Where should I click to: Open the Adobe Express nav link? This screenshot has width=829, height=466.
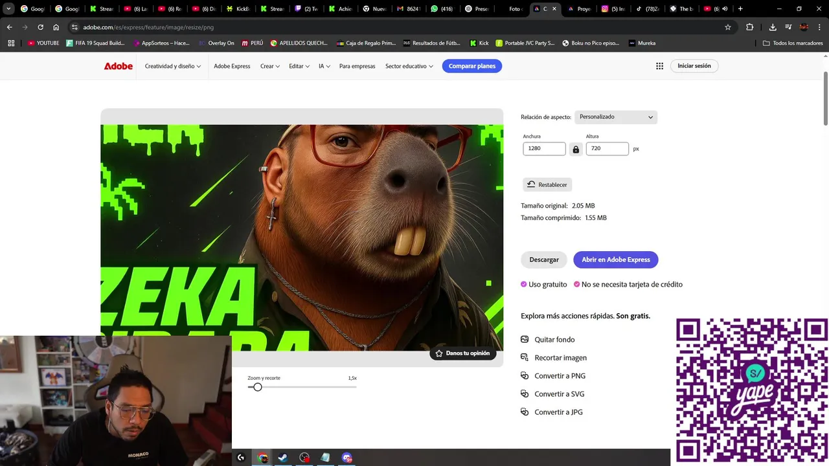tap(232, 66)
